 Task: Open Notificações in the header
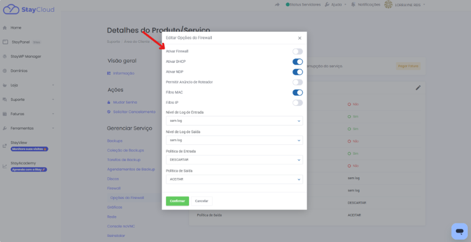[x=365, y=5]
